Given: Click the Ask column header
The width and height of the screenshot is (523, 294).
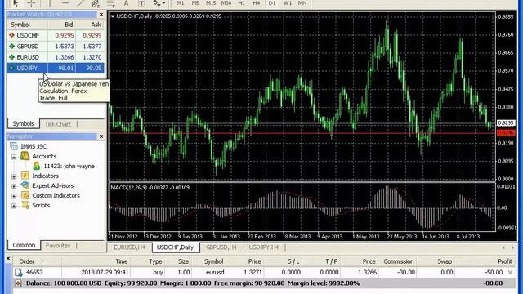Looking at the screenshot, I should [96, 24].
